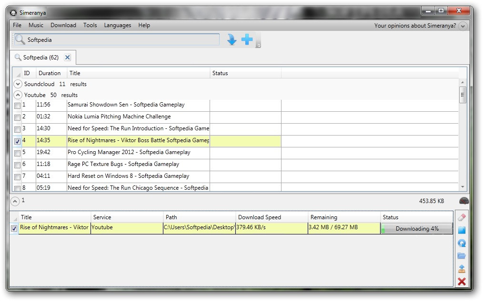
Task: Open the download folder icon
Action: point(462,256)
